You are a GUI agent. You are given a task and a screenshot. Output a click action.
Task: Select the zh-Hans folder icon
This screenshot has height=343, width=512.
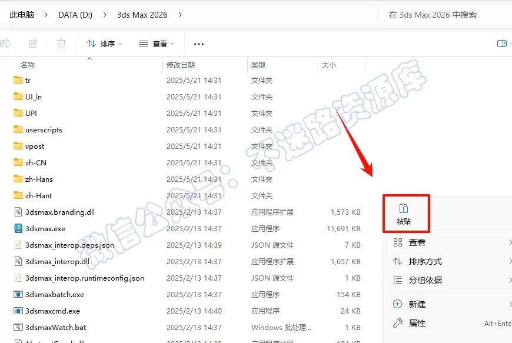[18, 179]
